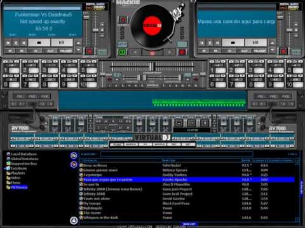
Task: Toggle red record button right of turntable arrows
Action: pyautogui.click(x=182, y=52)
